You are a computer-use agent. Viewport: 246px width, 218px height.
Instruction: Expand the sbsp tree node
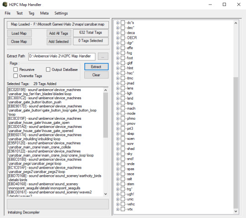point(118,133)
